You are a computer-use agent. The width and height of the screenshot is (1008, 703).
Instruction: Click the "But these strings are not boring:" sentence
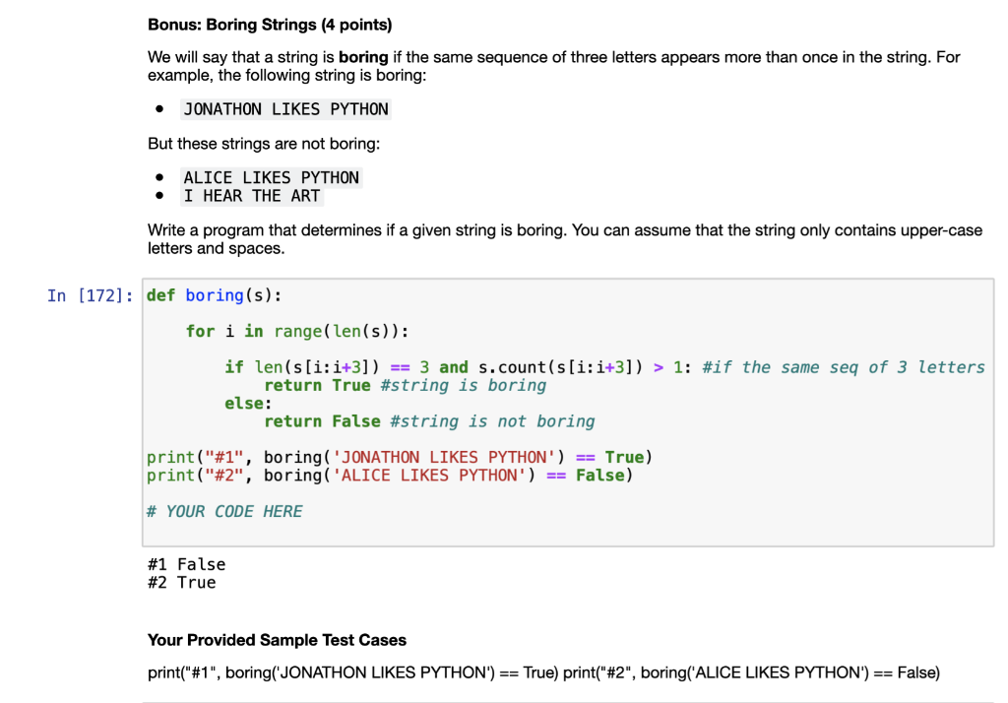[x=264, y=144]
